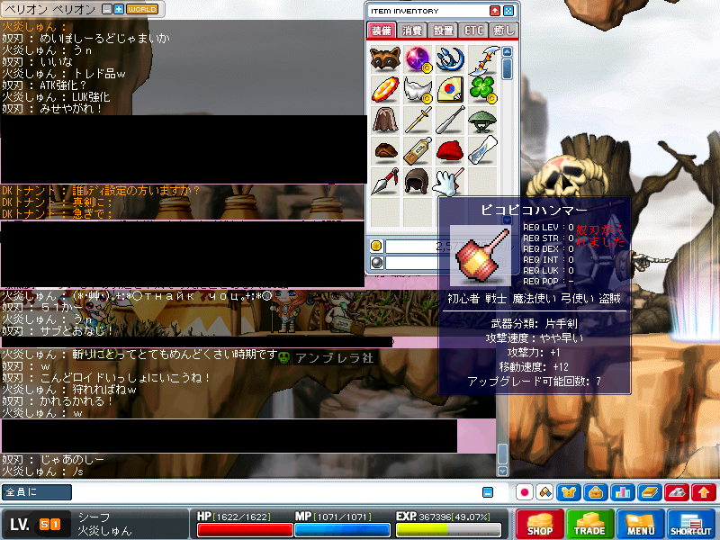The image size is (720, 540).
Task: Select the blue crescent claw item
Action: (449, 59)
